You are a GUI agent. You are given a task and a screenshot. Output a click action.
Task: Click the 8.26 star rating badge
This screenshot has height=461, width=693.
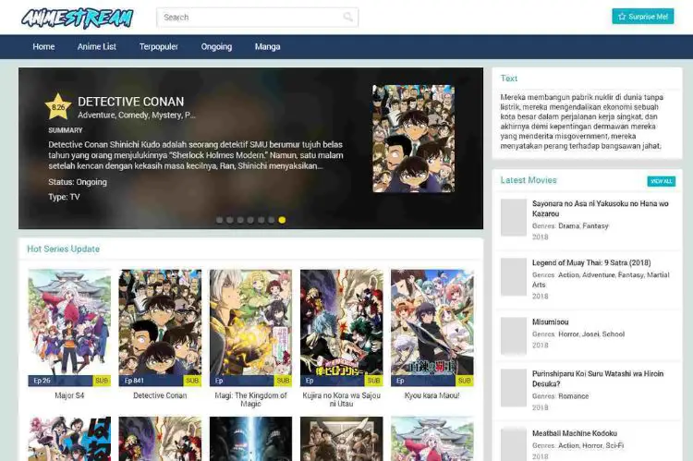click(58, 106)
